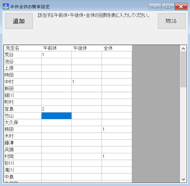Select the 中島 name cell

coord(23,177)
